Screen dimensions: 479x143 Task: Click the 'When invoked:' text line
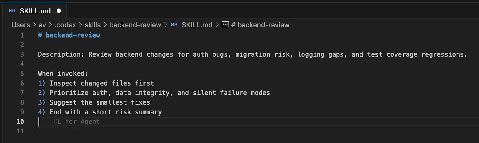click(x=63, y=74)
